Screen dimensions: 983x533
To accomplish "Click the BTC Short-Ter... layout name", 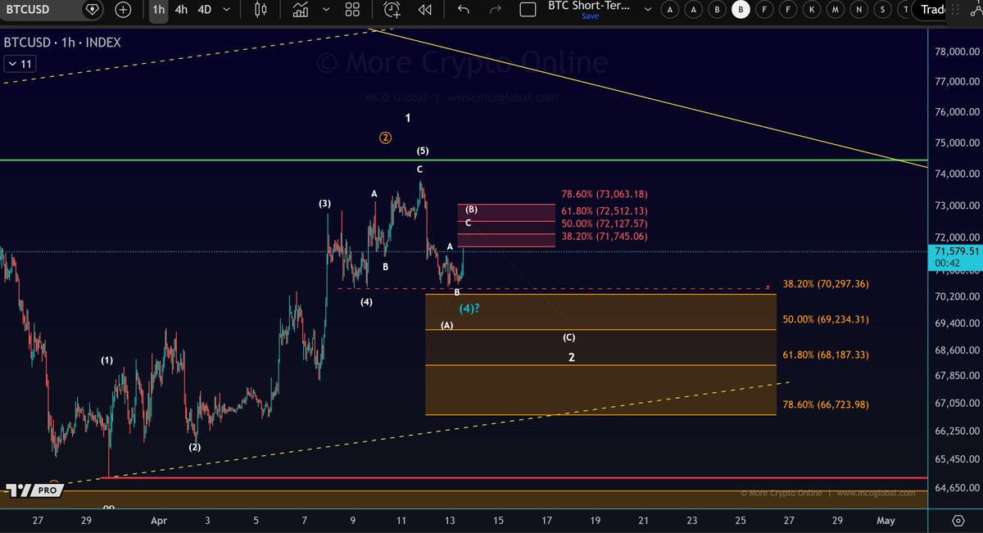I will [x=590, y=6].
